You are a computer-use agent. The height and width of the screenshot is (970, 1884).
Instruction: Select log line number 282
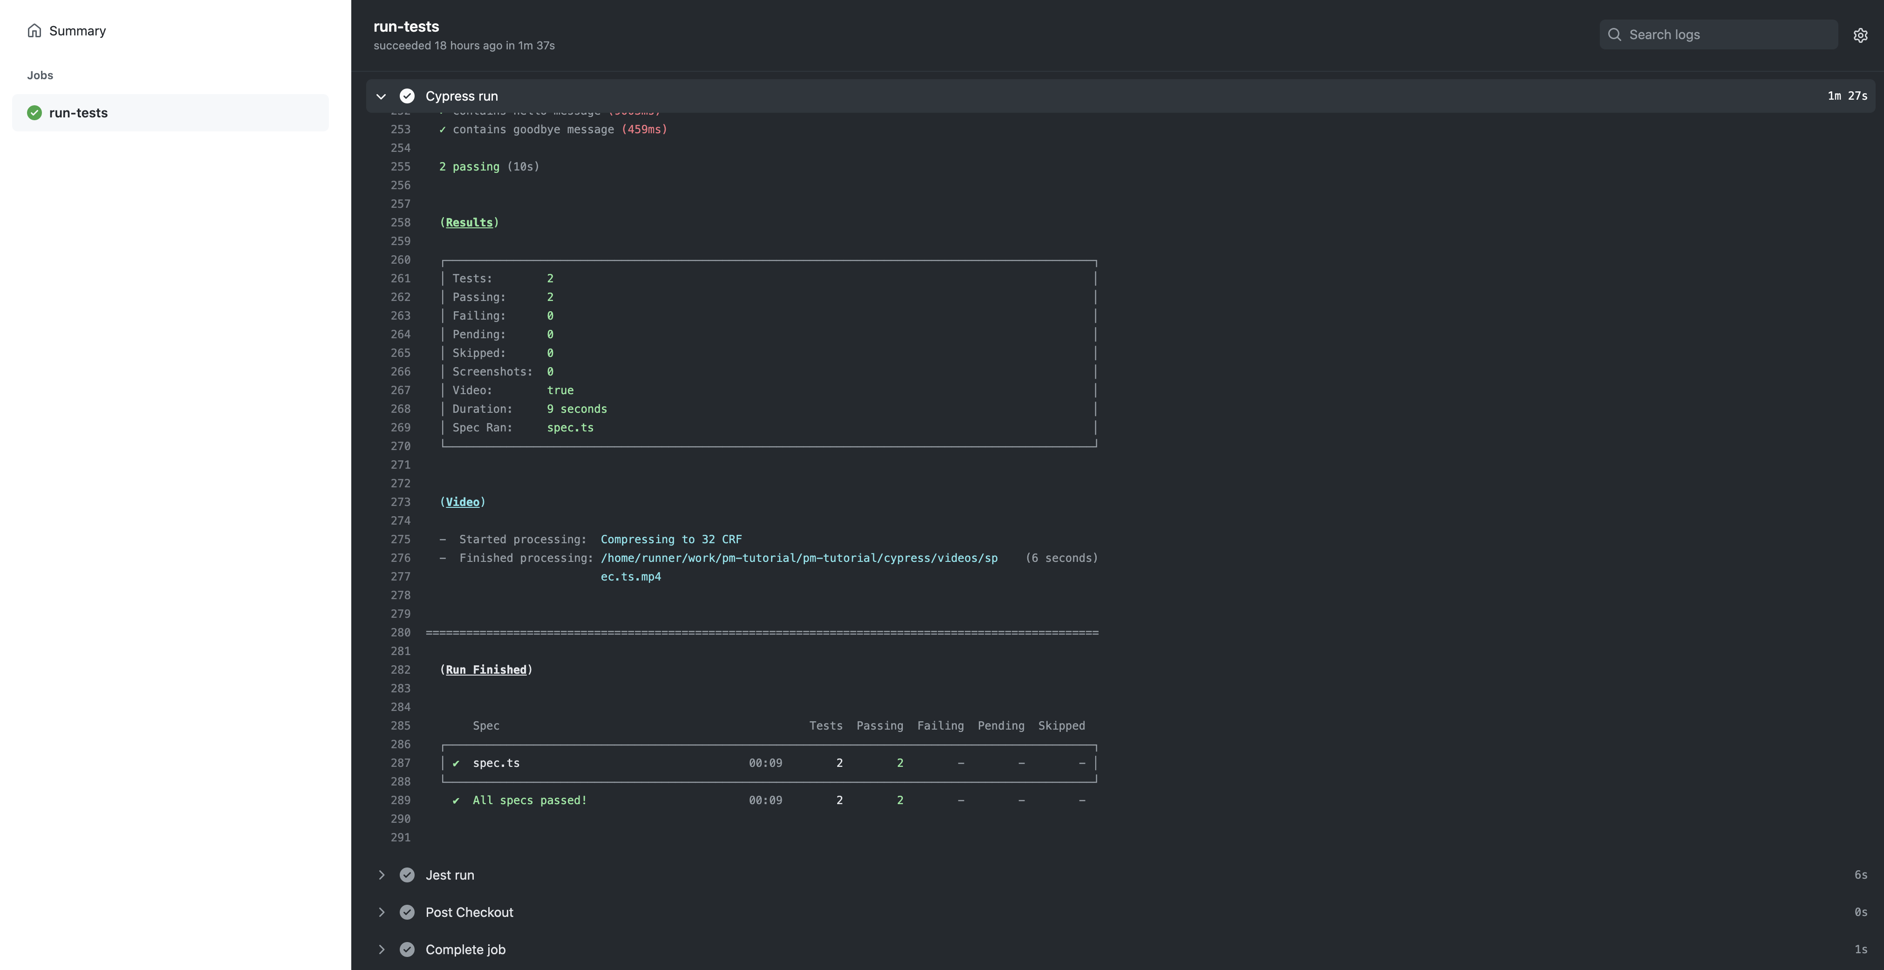click(400, 670)
